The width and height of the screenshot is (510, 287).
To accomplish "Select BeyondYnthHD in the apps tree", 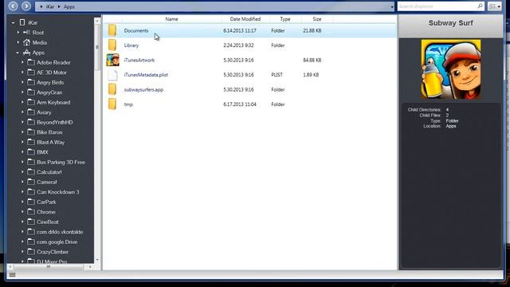I will pos(55,122).
